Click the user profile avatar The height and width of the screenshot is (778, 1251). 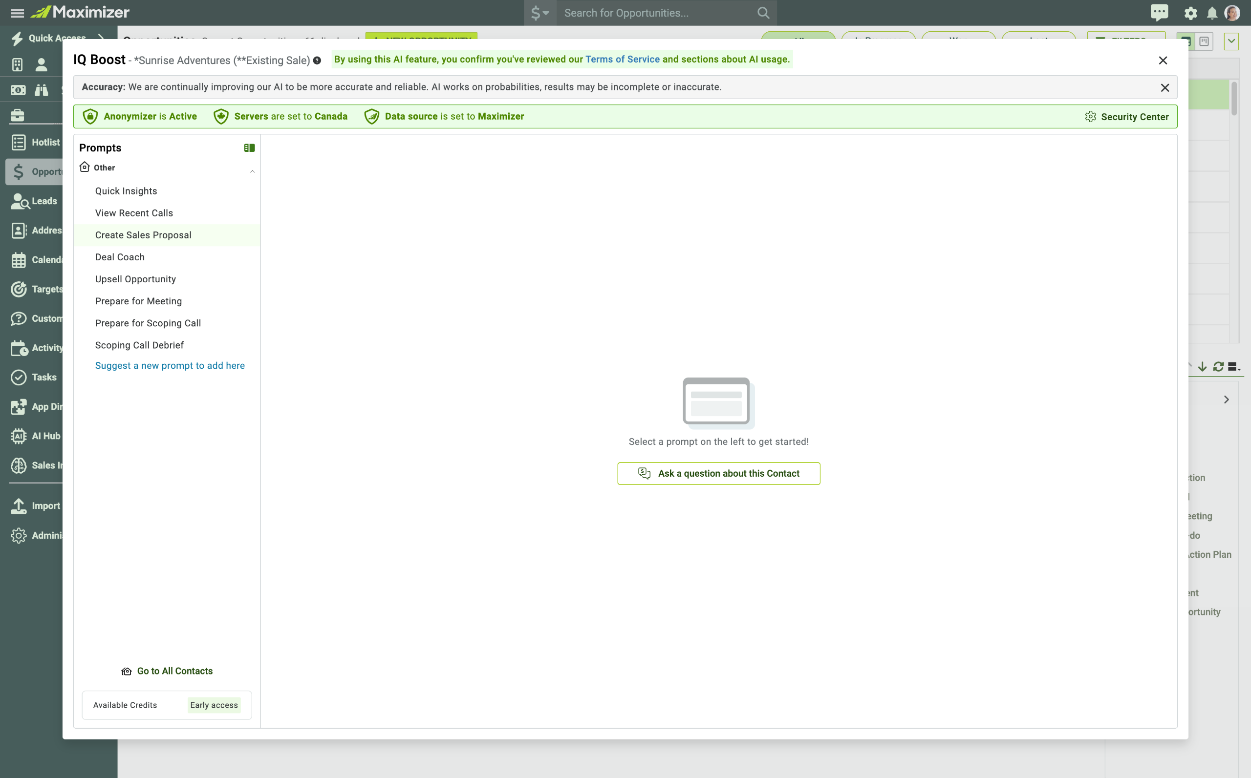click(1232, 13)
